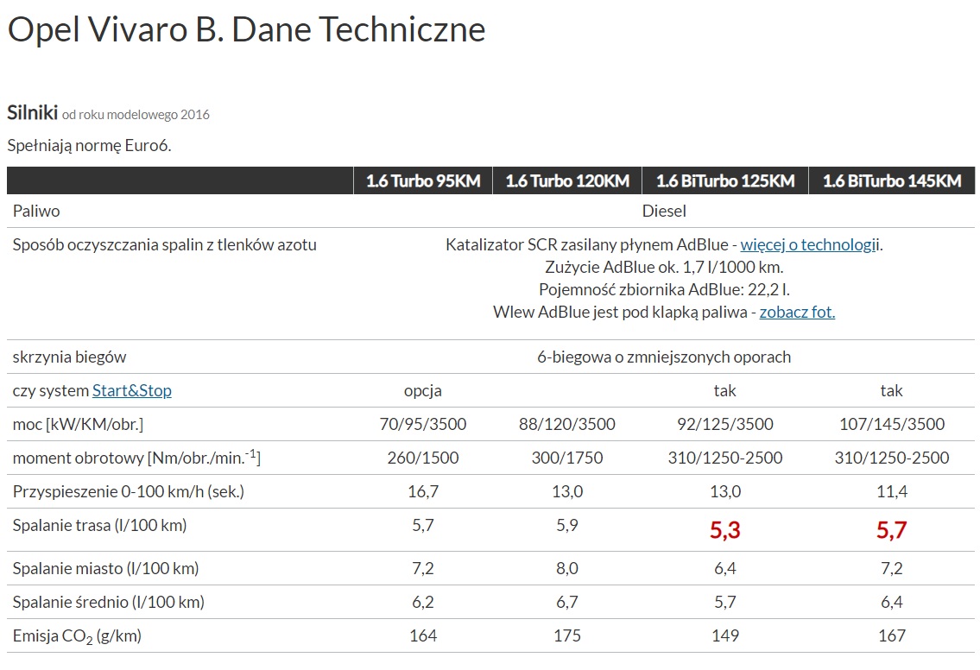Click the '6-biegowa o zmniejszonych oporach' gearbox cell
Image resolution: width=980 pixels, height=670 pixels.
click(664, 357)
